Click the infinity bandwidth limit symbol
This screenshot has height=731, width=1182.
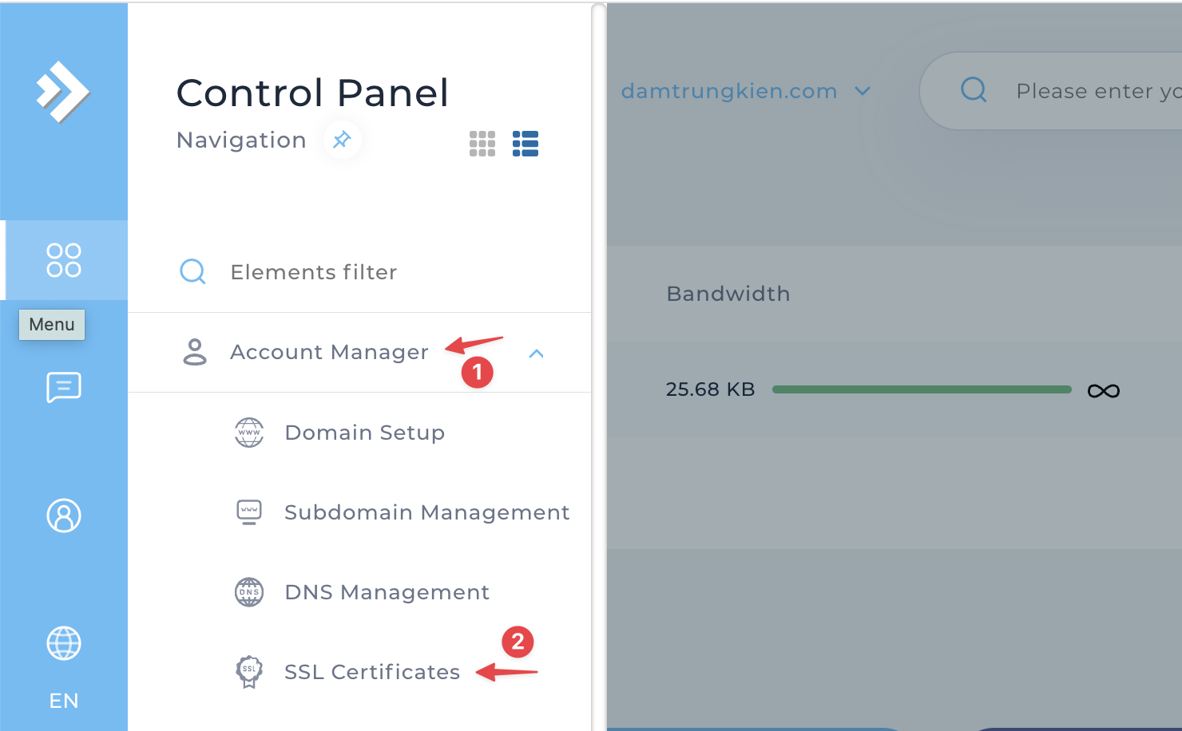click(x=1104, y=391)
